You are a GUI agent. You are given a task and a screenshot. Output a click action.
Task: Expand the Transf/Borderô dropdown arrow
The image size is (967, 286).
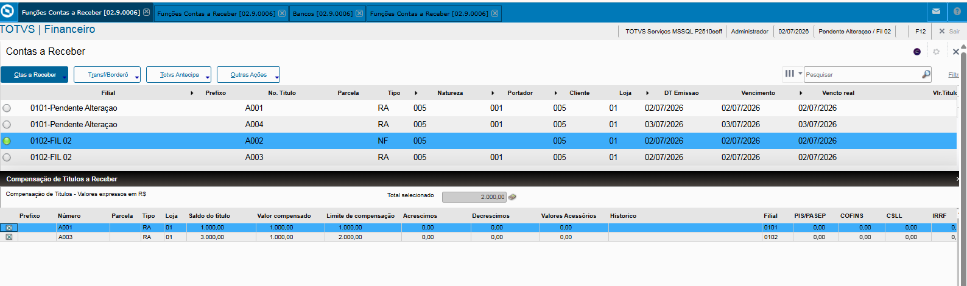click(x=137, y=77)
